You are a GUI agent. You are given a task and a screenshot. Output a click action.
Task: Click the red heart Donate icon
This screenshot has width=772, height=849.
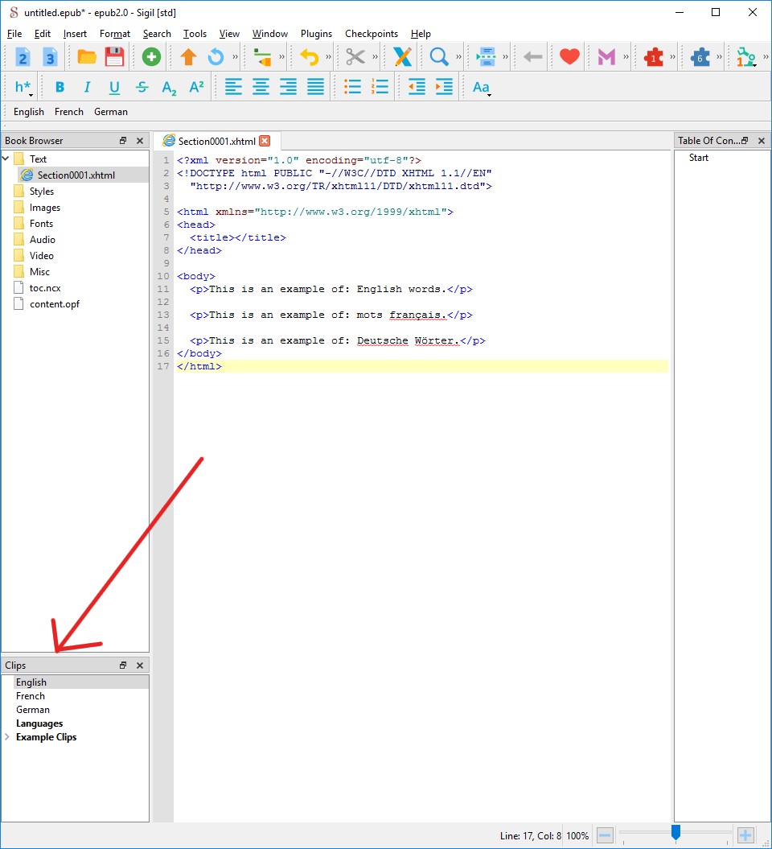tap(569, 56)
